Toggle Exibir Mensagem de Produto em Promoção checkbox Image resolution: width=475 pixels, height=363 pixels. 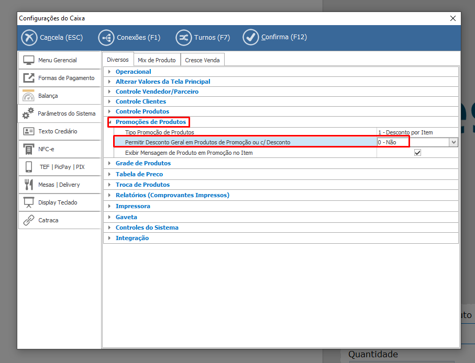417,153
